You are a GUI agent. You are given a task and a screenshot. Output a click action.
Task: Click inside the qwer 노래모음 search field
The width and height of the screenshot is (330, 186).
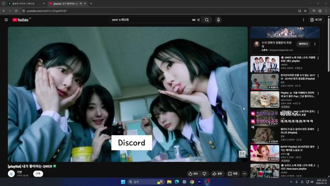pos(151,20)
